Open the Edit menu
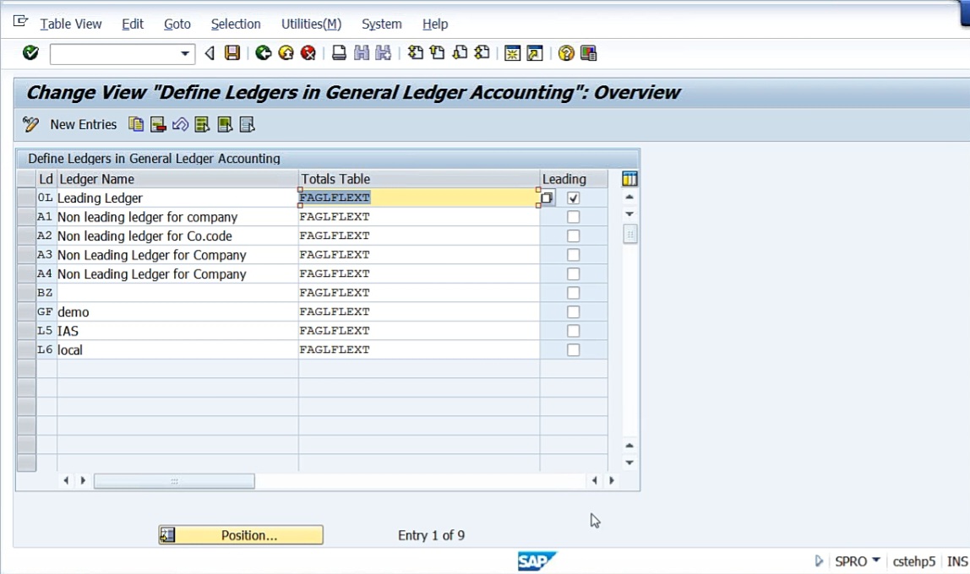Viewport: 970px width, 574px height. pyautogui.click(x=133, y=24)
